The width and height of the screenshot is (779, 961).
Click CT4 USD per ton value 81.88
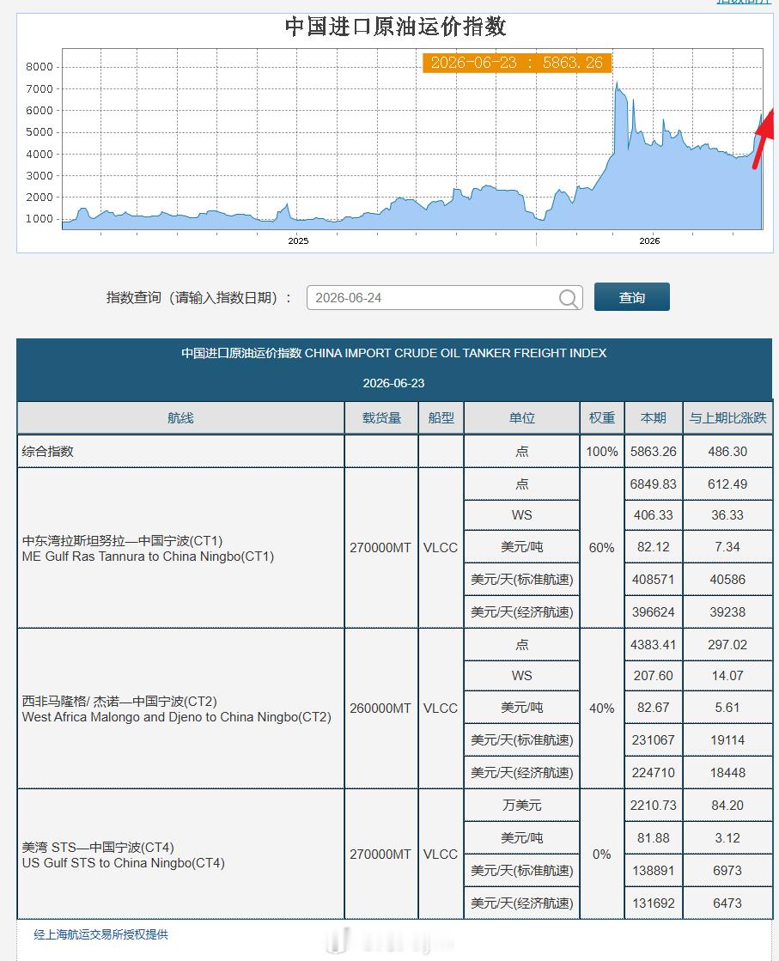click(x=654, y=838)
